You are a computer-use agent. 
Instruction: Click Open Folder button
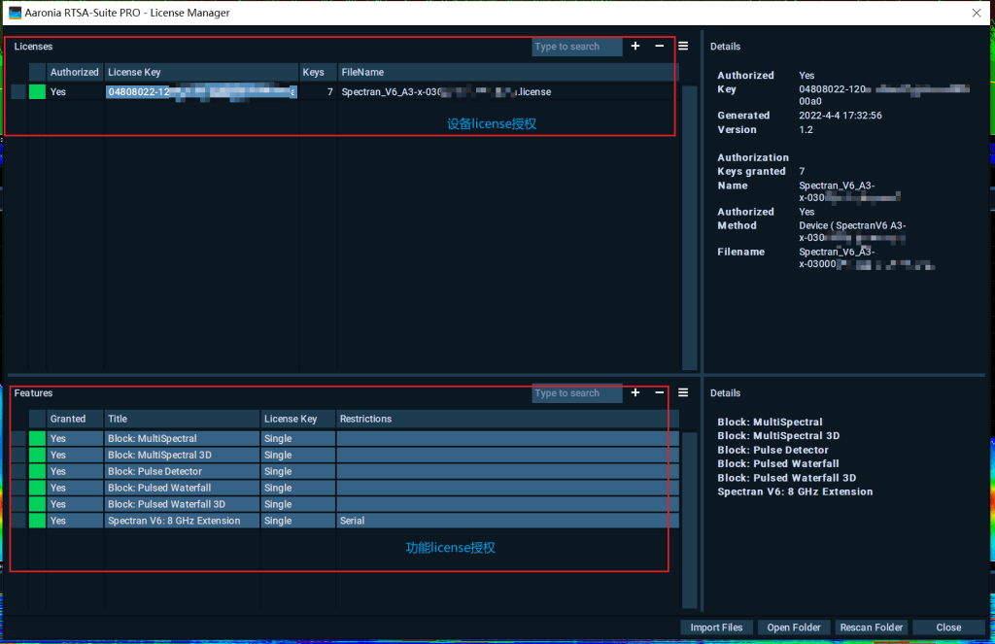point(793,627)
